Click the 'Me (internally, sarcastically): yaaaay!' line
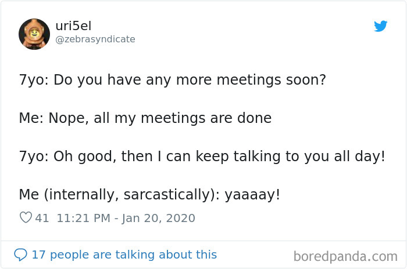407x269 pixels. pyautogui.click(x=149, y=195)
